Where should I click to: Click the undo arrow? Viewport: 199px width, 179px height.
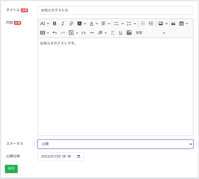tap(55, 33)
